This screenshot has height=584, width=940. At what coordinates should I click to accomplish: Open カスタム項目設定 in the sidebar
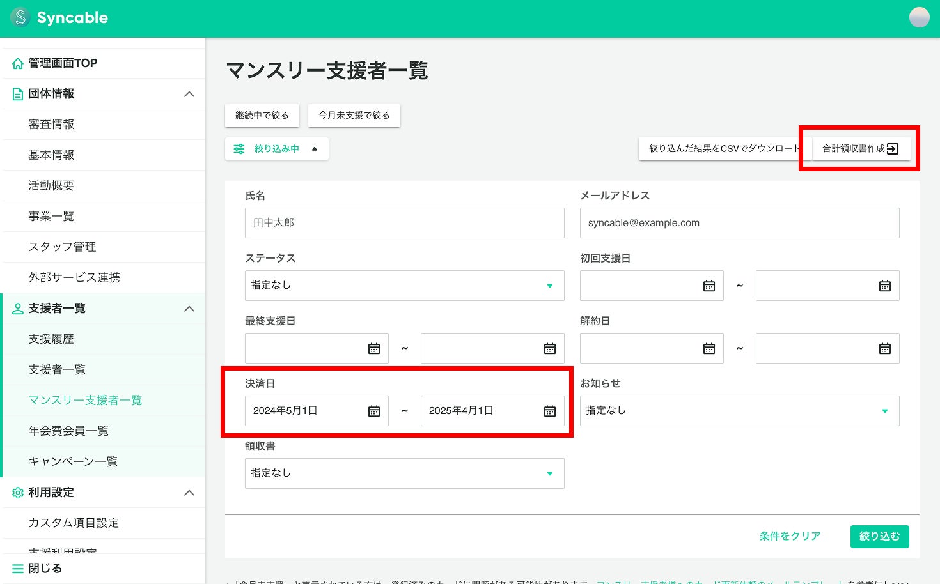pyautogui.click(x=74, y=523)
